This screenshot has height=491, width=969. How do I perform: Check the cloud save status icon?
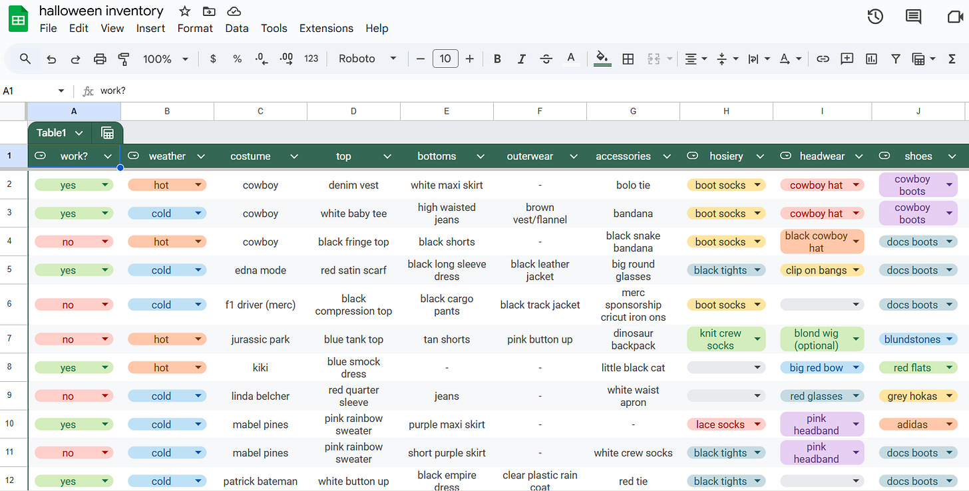coord(234,11)
